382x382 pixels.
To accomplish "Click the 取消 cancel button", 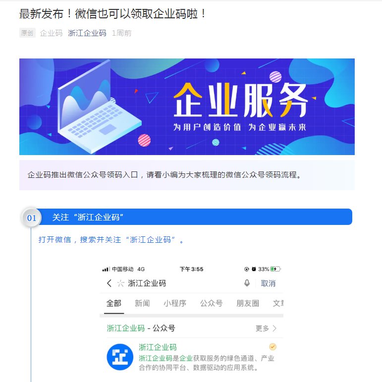I will tap(268, 283).
